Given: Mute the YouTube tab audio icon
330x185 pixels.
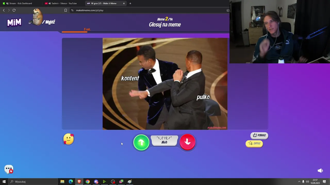Looking at the screenshot, I should tap(49, 3).
